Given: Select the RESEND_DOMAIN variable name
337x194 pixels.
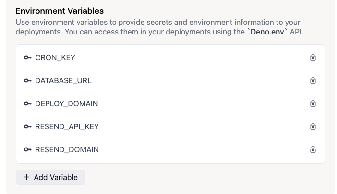Looking at the screenshot, I should click(x=67, y=149).
